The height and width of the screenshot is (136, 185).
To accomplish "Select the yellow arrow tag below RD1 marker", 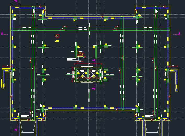I will 57,41.
